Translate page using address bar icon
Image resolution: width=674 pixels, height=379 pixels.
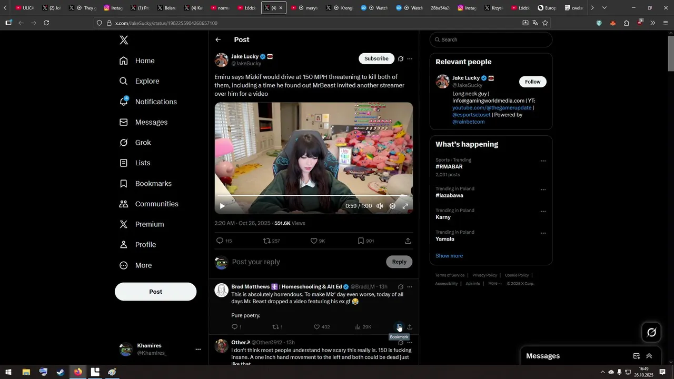pos(535,23)
